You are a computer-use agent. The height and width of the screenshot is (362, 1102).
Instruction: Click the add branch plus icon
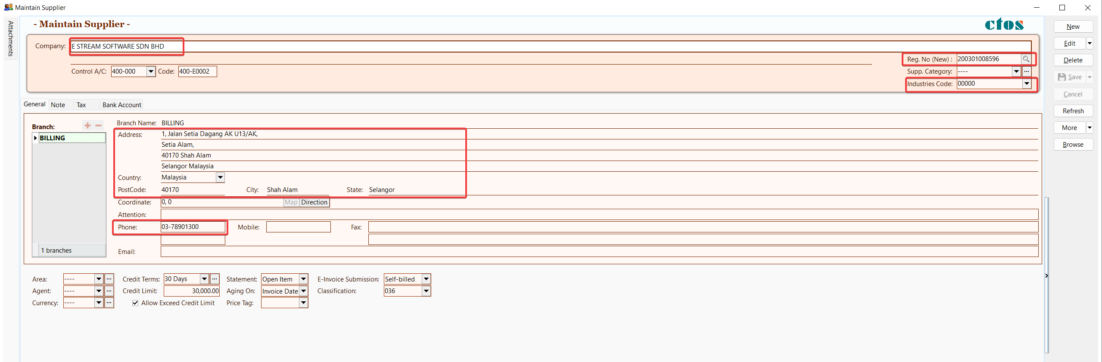pyautogui.click(x=87, y=125)
